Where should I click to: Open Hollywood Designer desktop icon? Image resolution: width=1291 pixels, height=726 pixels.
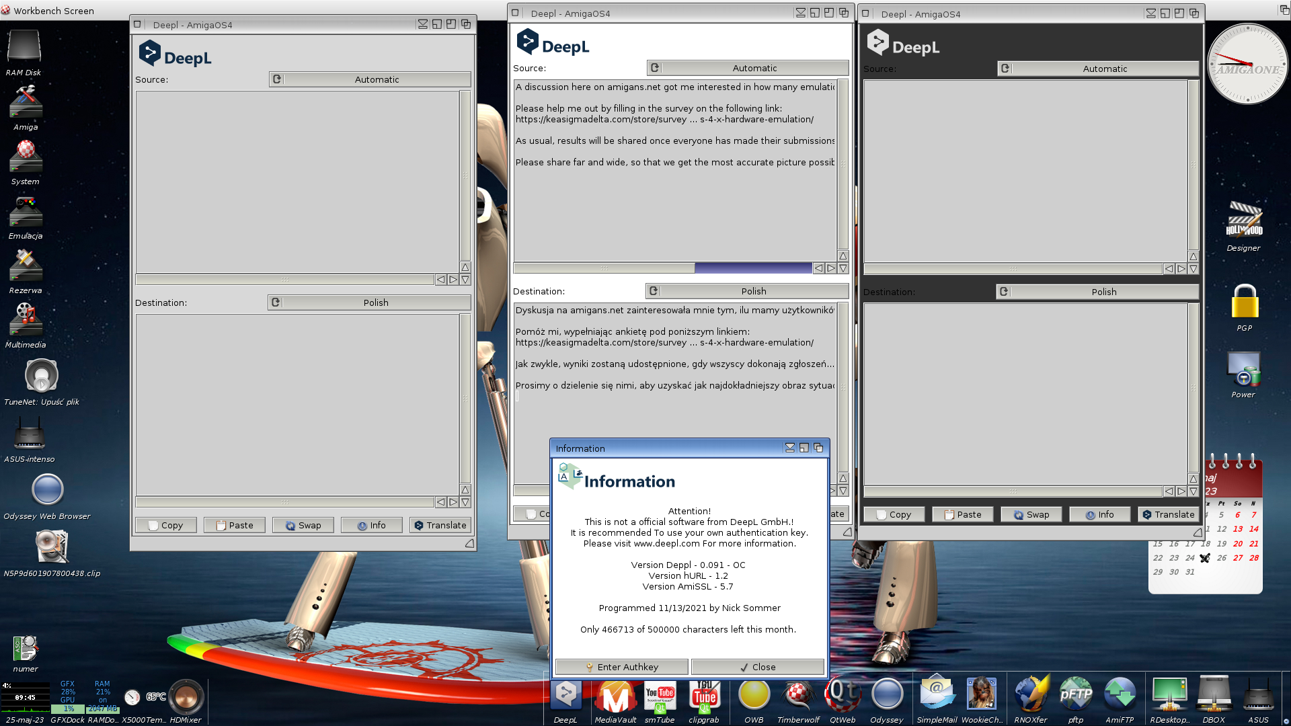1244,221
